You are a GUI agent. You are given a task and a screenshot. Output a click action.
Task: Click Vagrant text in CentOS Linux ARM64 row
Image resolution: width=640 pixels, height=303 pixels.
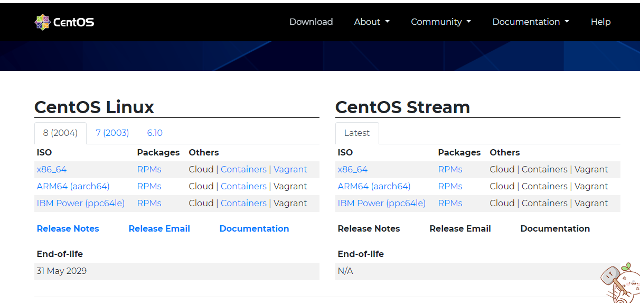coord(290,186)
